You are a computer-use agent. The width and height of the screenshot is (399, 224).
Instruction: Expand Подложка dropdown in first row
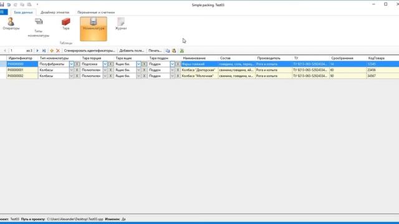click(x=105, y=64)
